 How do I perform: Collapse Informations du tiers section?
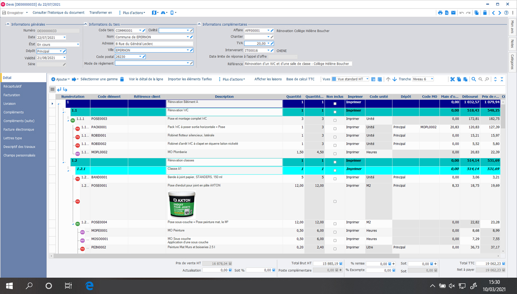(86, 24)
